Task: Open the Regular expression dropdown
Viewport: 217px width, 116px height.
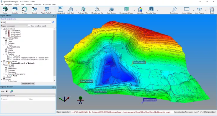Action: pos(14,26)
